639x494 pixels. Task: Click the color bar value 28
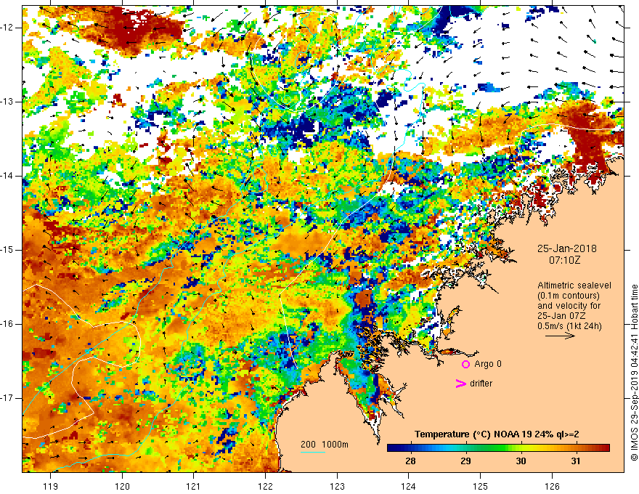coord(410,461)
